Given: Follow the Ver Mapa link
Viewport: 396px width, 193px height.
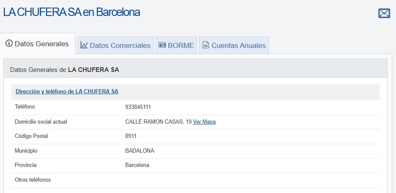Looking at the screenshot, I should (205, 122).
